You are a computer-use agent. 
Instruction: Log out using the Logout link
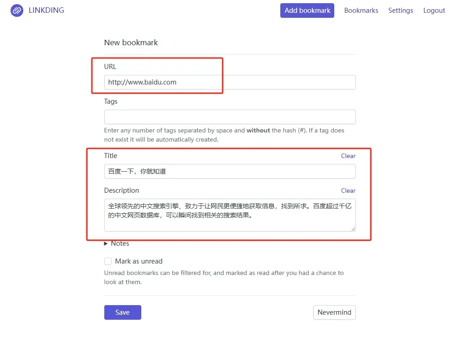pyautogui.click(x=434, y=11)
